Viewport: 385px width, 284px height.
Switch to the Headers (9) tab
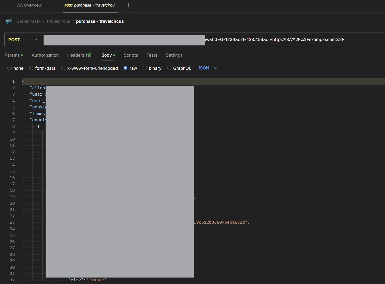[x=79, y=55]
